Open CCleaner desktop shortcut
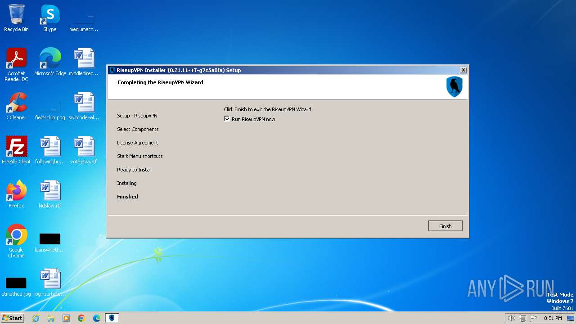This screenshot has height=324, width=576. tap(16, 106)
